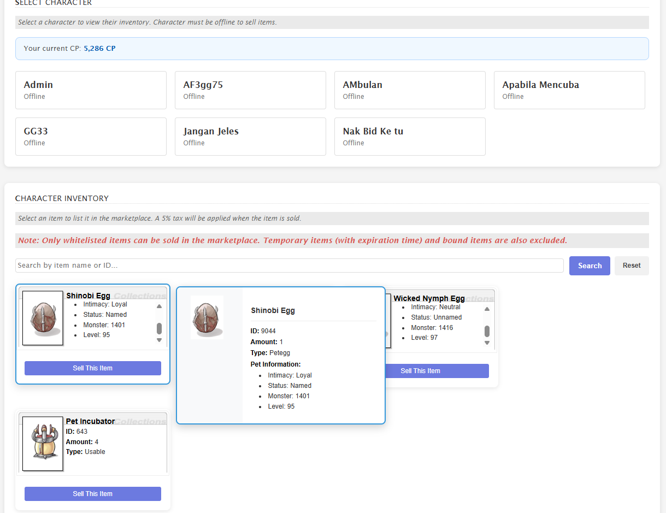
Task: Click the item search input field
Action: coord(290,266)
